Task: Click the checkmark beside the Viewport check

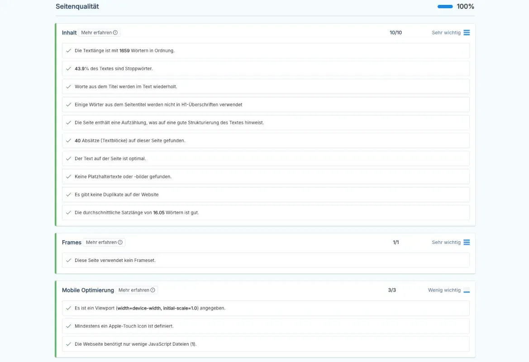Action: (x=68, y=308)
